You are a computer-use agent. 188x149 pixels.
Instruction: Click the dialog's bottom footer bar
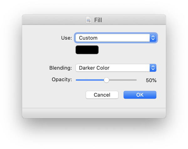pos(94,113)
